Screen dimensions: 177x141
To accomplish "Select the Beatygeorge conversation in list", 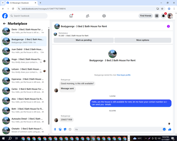I will (24, 41).
